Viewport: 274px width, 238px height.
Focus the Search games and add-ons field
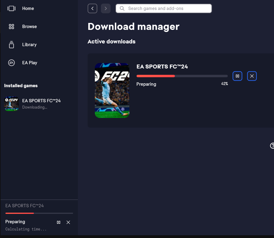[x=164, y=8]
